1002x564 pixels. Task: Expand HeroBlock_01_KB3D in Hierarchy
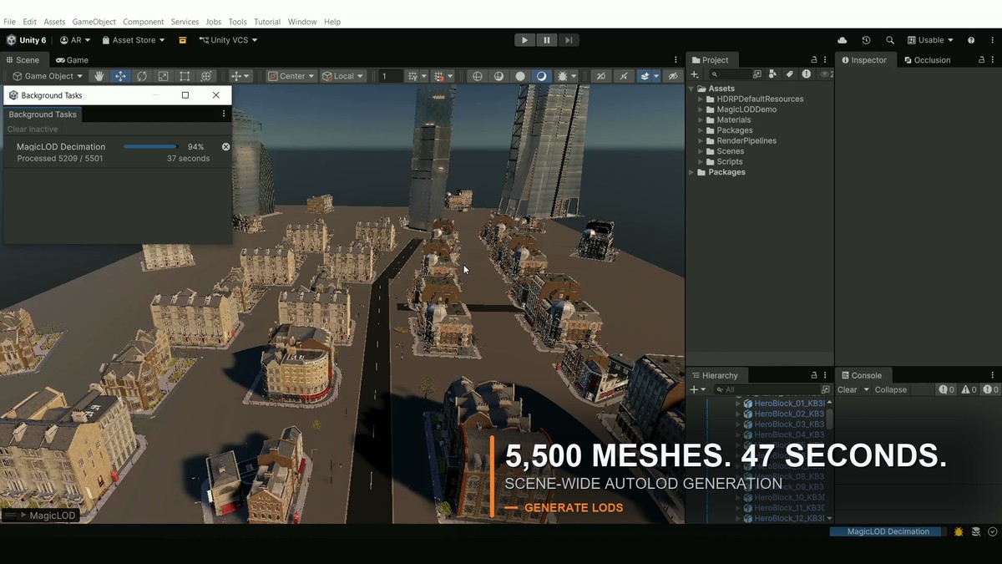tap(738, 404)
